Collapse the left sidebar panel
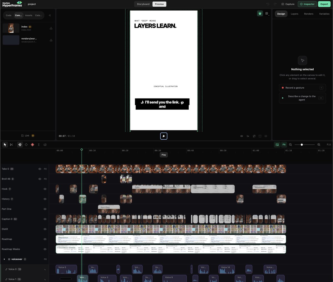Screen dimensions: 333x282 [x=50, y=15]
